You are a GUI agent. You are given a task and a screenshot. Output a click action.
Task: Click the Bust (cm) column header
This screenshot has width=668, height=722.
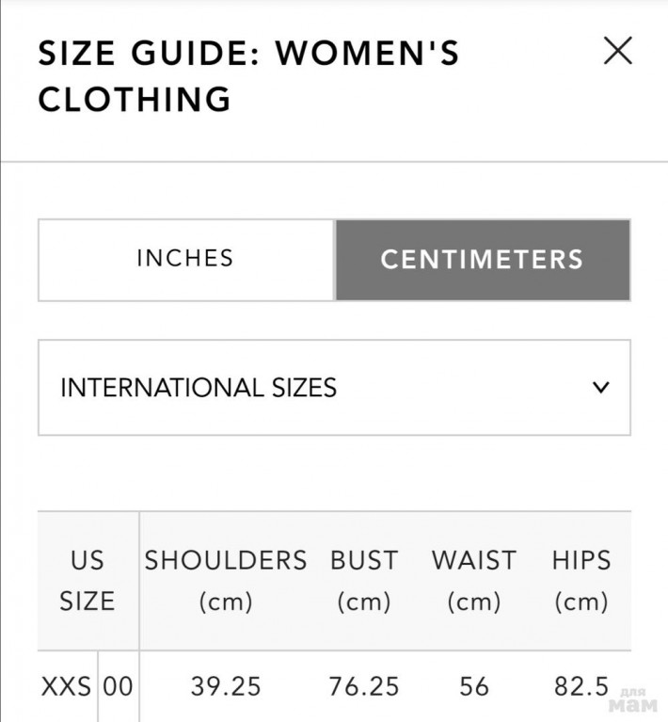(364, 581)
